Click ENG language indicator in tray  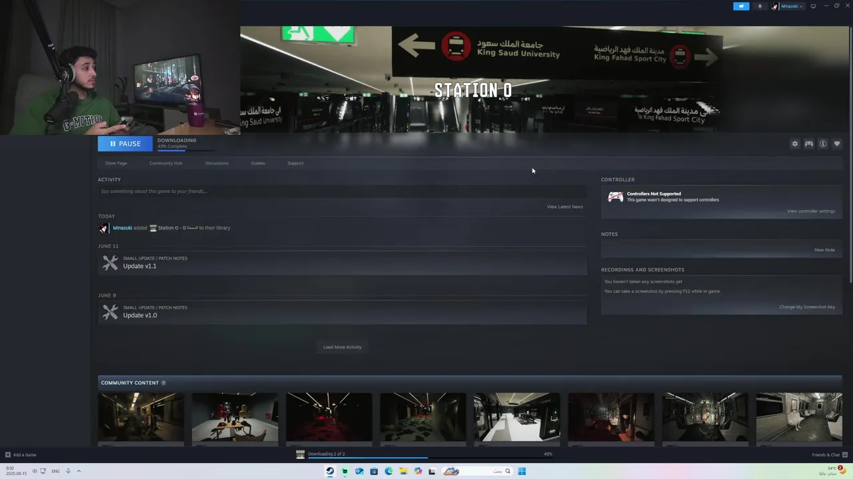[x=55, y=471]
